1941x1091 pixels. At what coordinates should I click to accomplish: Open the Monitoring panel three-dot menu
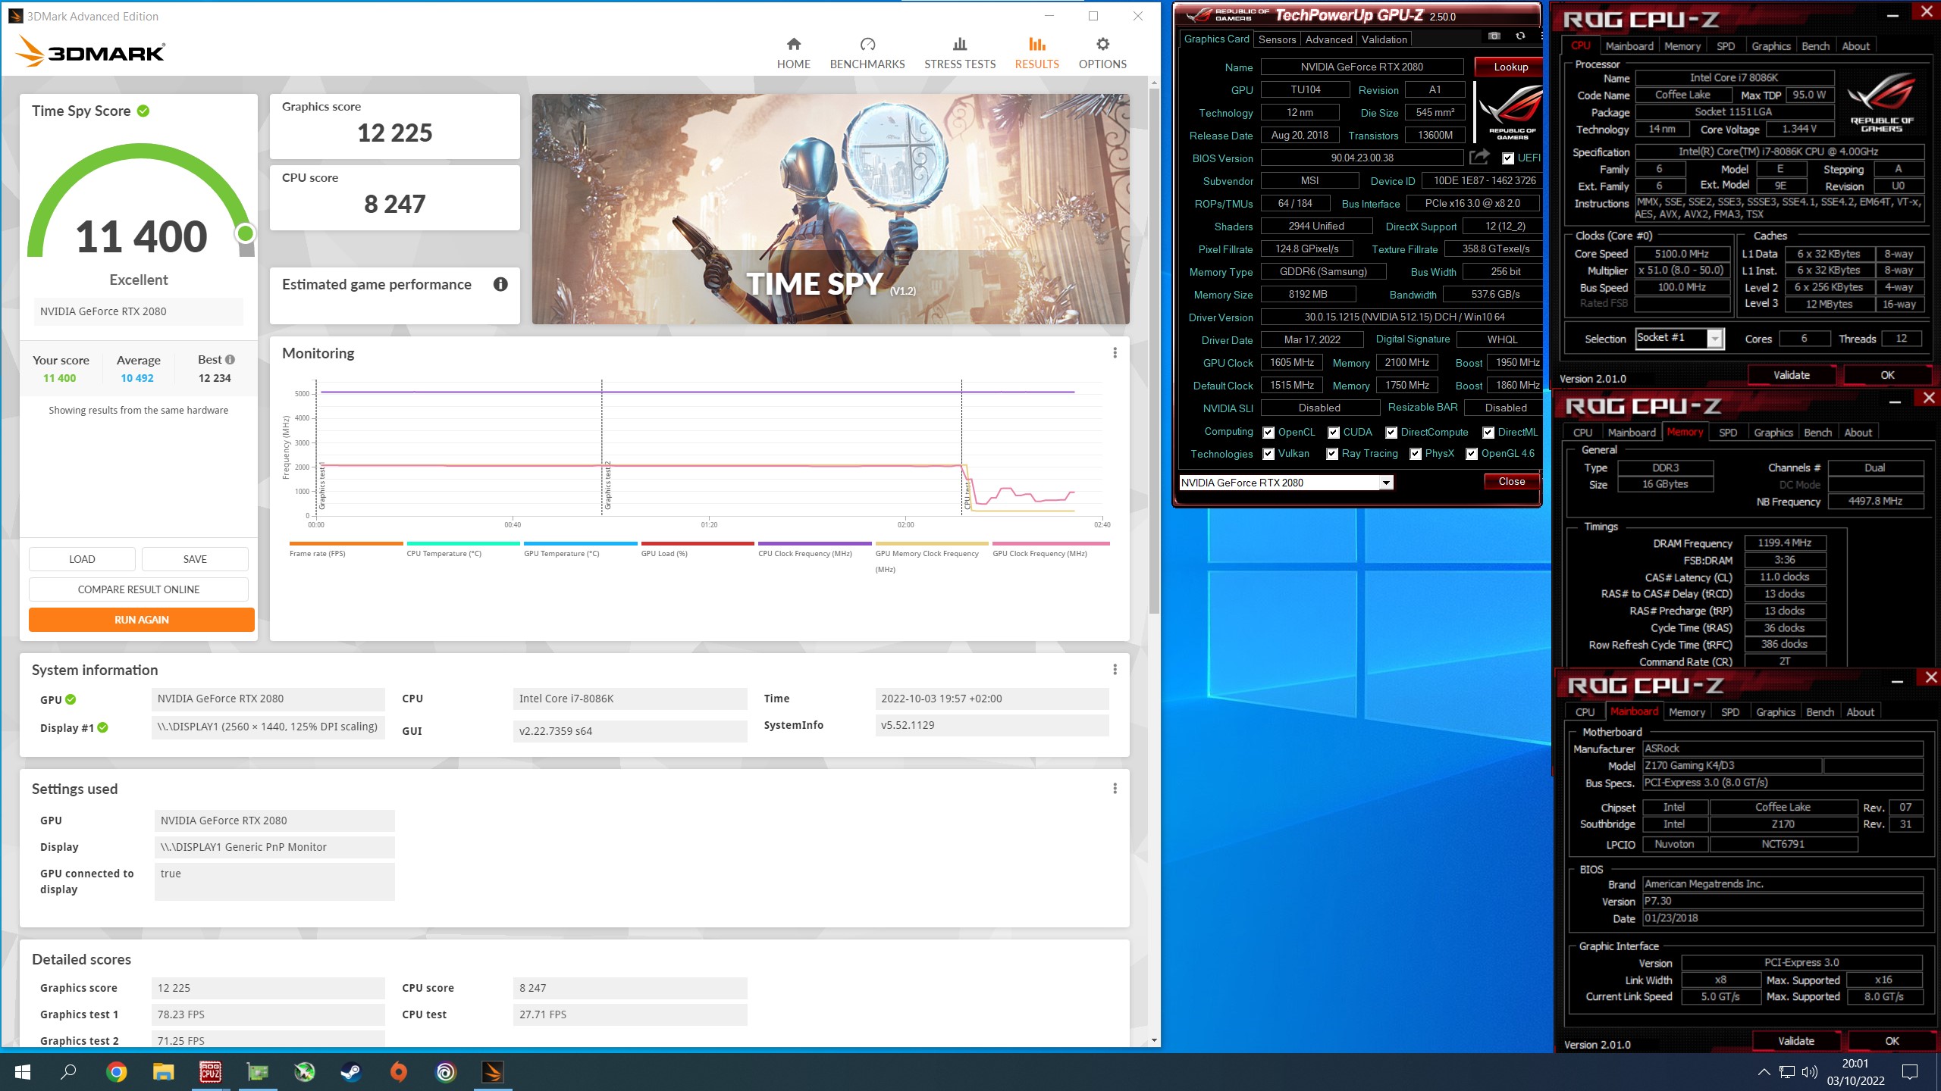1115,353
